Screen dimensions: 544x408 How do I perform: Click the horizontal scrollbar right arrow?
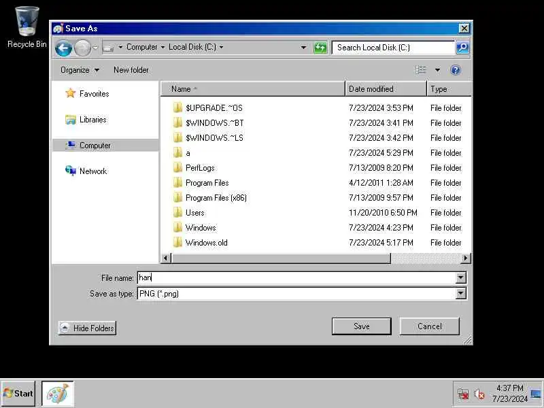pos(466,258)
